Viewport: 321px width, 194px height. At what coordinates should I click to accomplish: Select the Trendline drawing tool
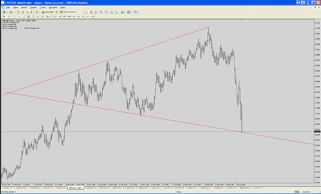point(24,16)
